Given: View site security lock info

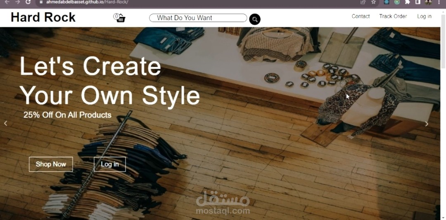Looking at the screenshot, I should tap(41, 2).
